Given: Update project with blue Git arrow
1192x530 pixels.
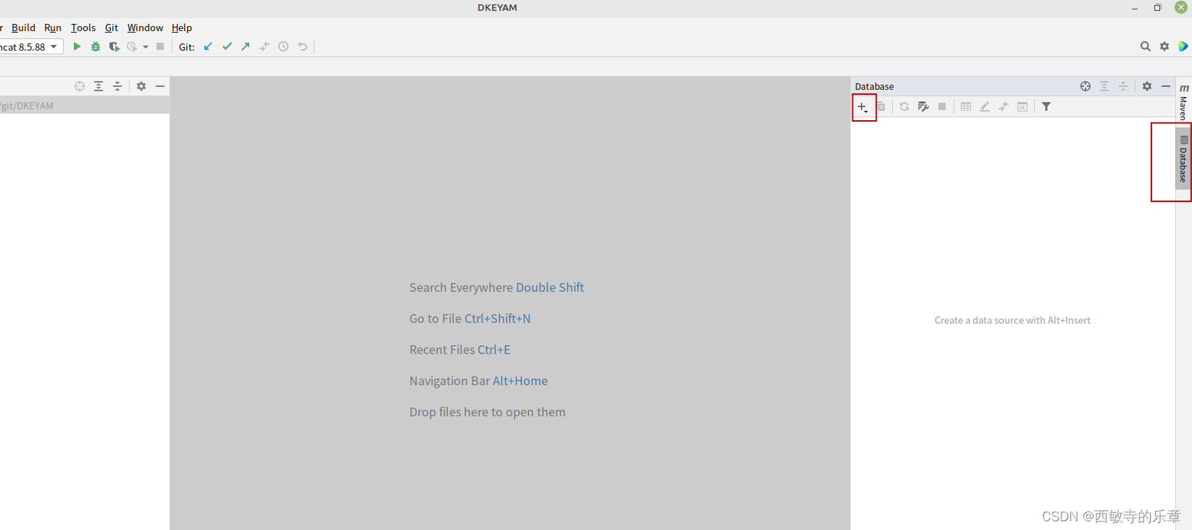Looking at the screenshot, I should [208, 46].
